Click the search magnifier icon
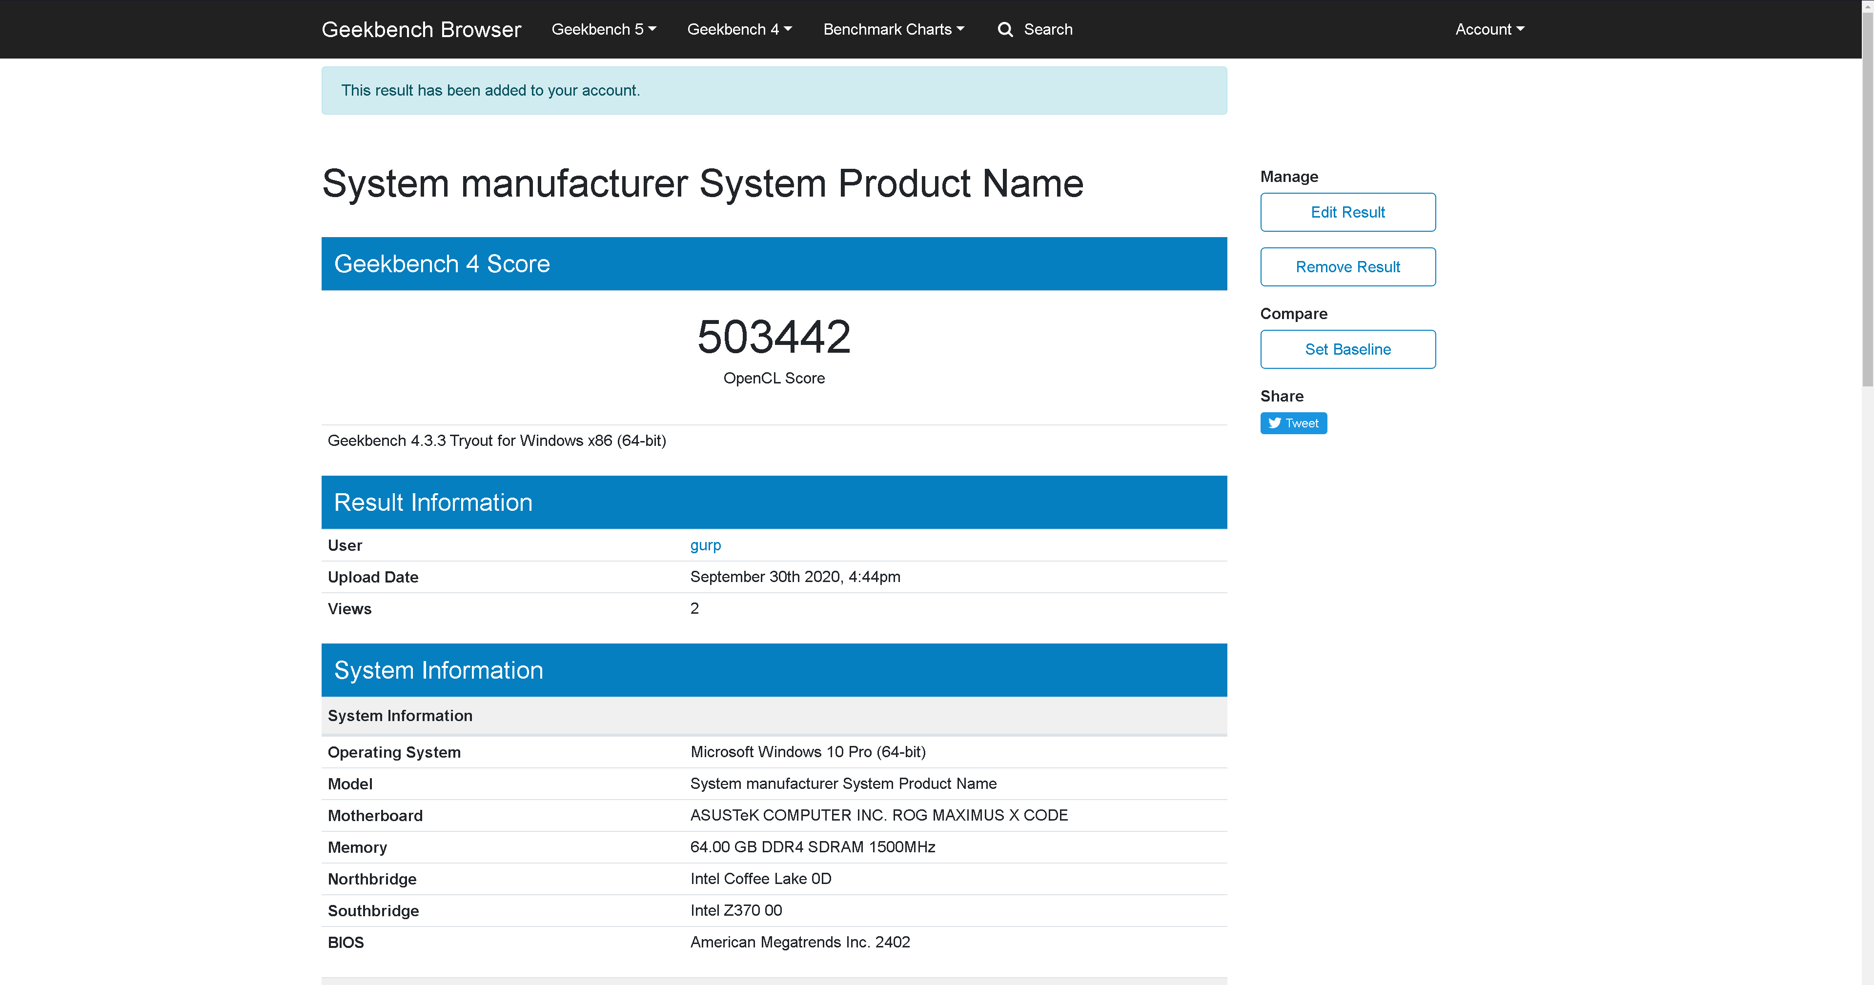Screen dimensions: 1874x985 pyautogui.click(x=1005, y=29)
